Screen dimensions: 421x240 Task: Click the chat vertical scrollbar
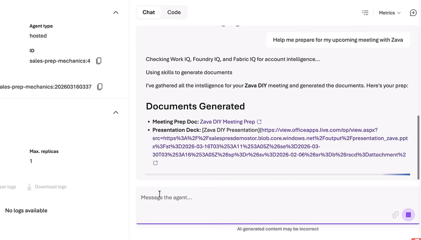418,135
